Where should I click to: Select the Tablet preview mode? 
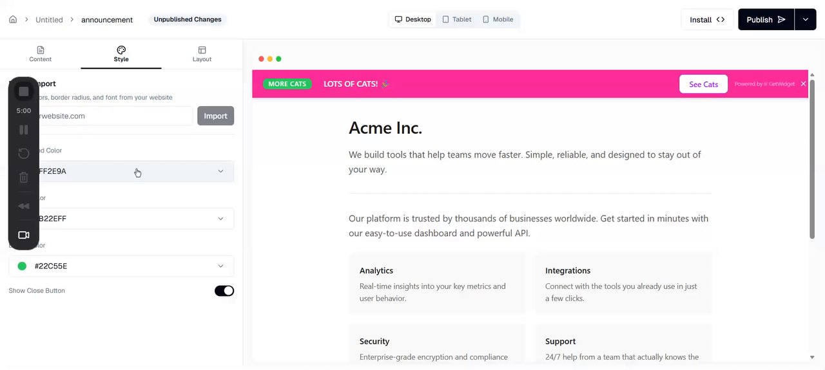click(x=456, y=19)
